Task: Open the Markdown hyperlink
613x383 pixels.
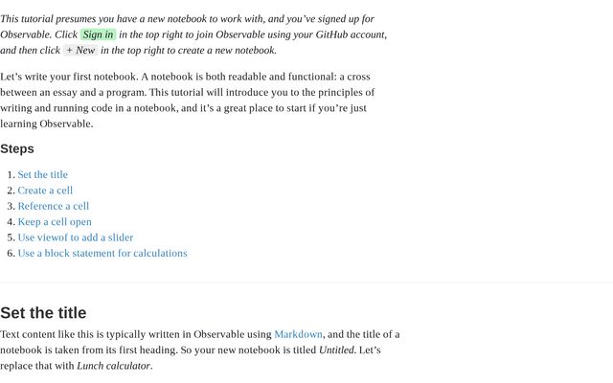Action: click(x=298, y=334)
